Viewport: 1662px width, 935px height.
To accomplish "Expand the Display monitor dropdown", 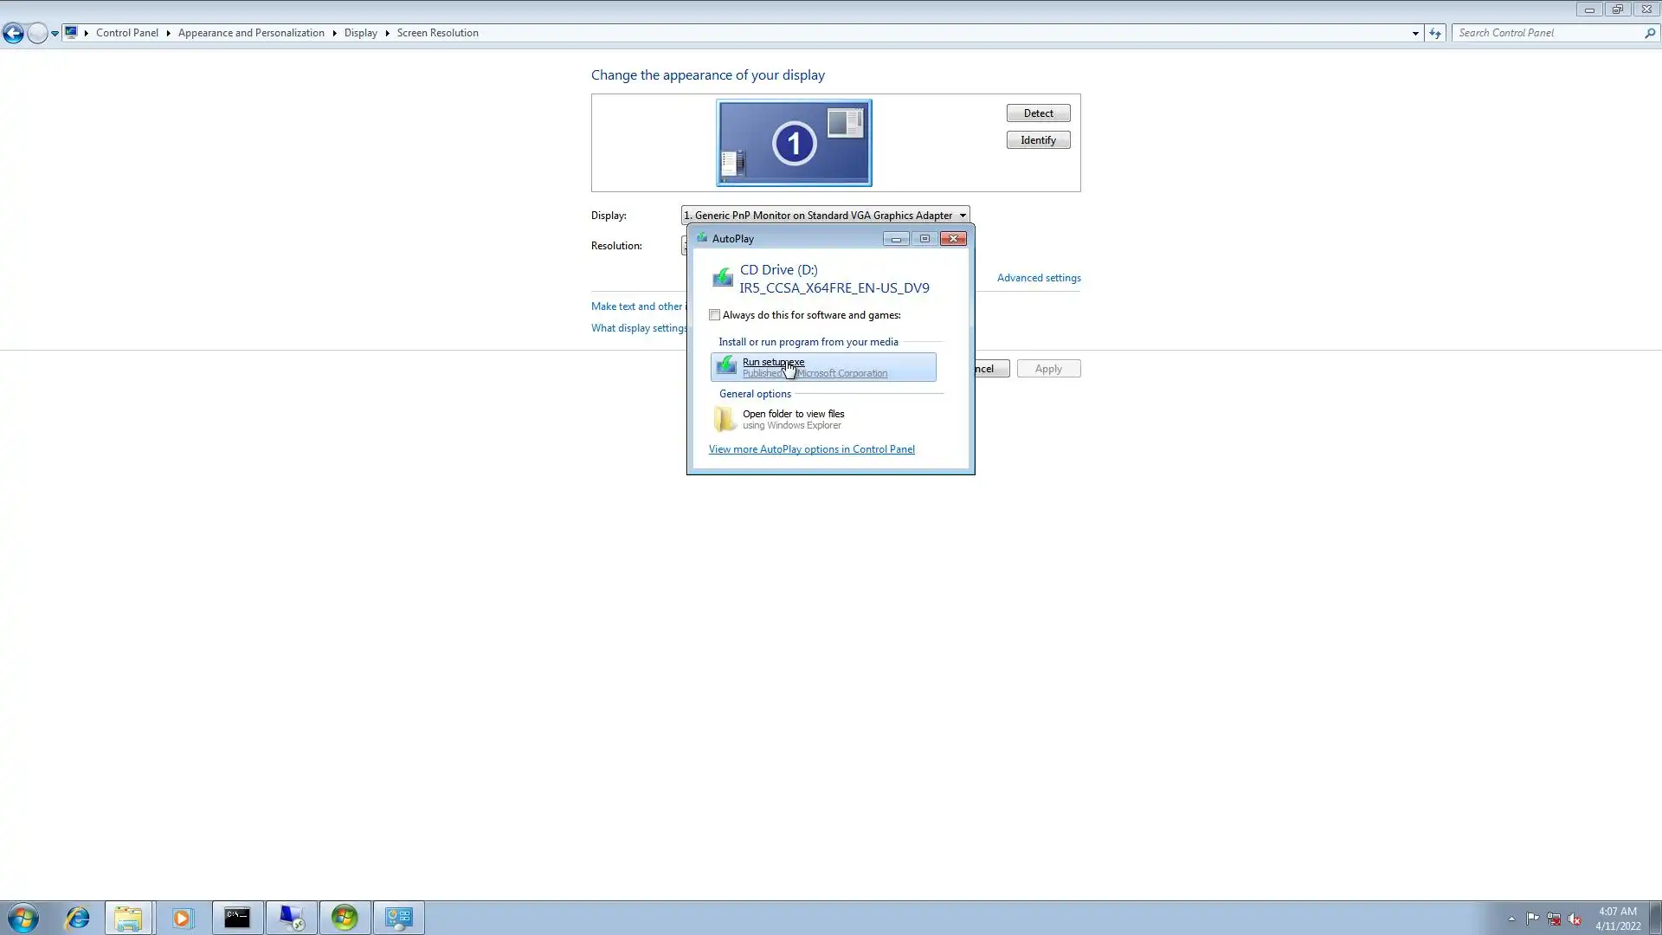I will click(962, 216).
